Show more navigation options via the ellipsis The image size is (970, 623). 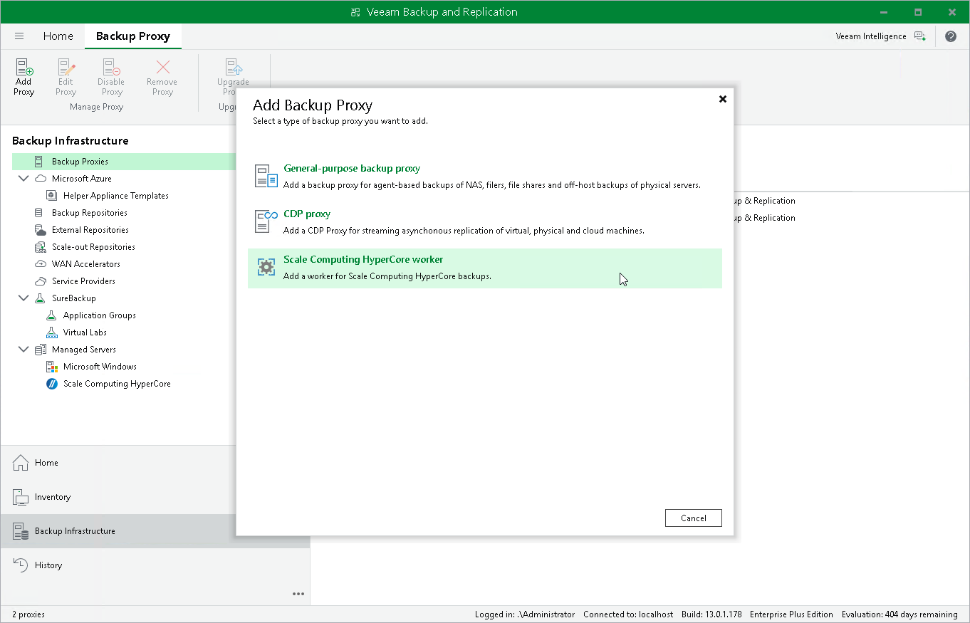click(298, 594)
